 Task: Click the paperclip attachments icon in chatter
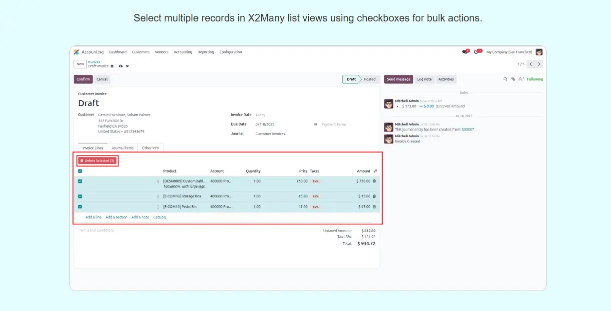tap(513, 79)
